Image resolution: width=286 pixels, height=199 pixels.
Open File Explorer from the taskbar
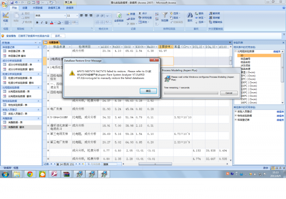coord(17,174)
